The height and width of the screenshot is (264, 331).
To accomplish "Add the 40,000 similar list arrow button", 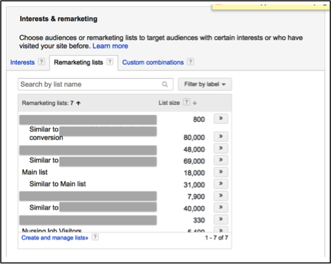I will [x=221, y=207].
